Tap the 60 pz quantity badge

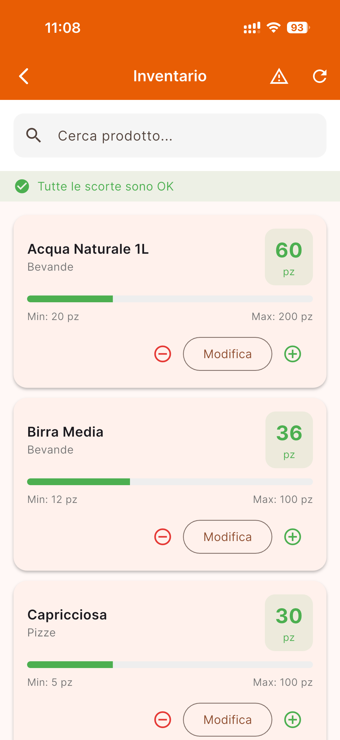[289, 257]
